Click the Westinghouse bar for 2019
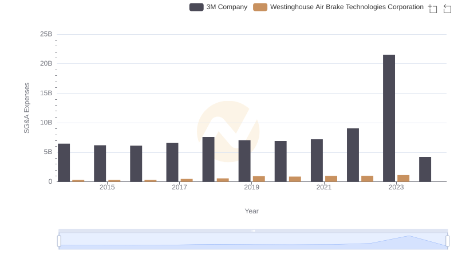Image resolution: width=458 pixels, height=263 pixels. click(259, 179)
